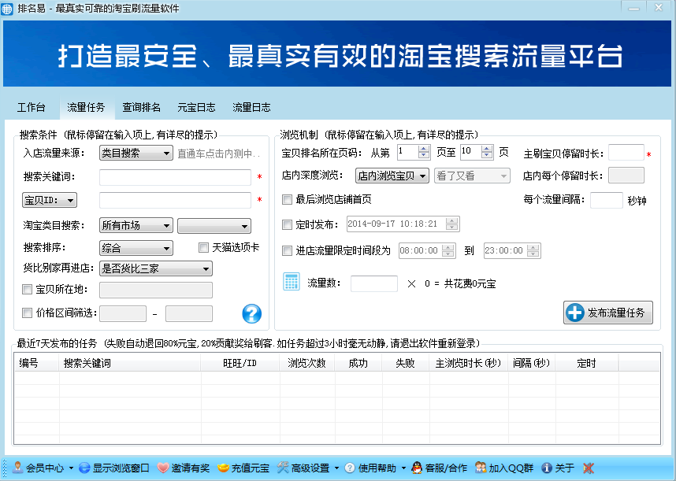Image resolution: width=676 pixels, height=481 pixels.
Task: Open the 搜索排序 综合 dropdown
Action: (136, 248)
